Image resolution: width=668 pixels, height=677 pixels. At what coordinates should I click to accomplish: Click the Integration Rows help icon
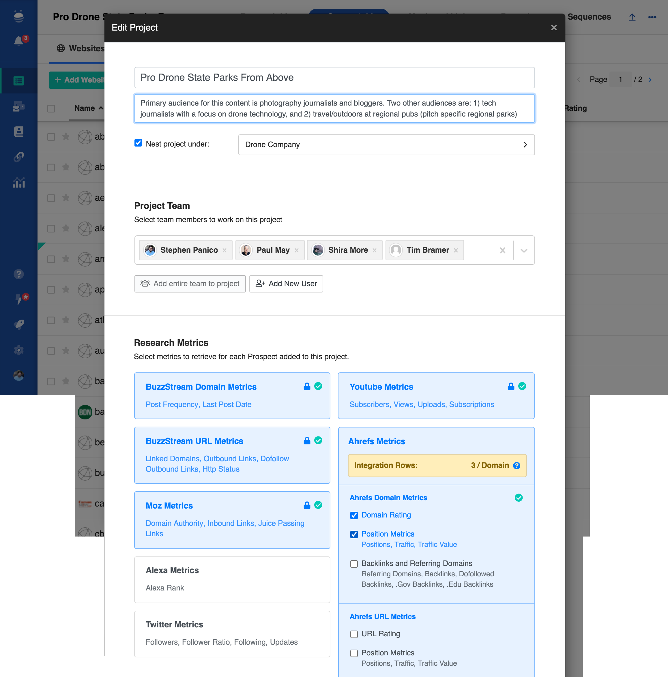[x=516, y=465]
